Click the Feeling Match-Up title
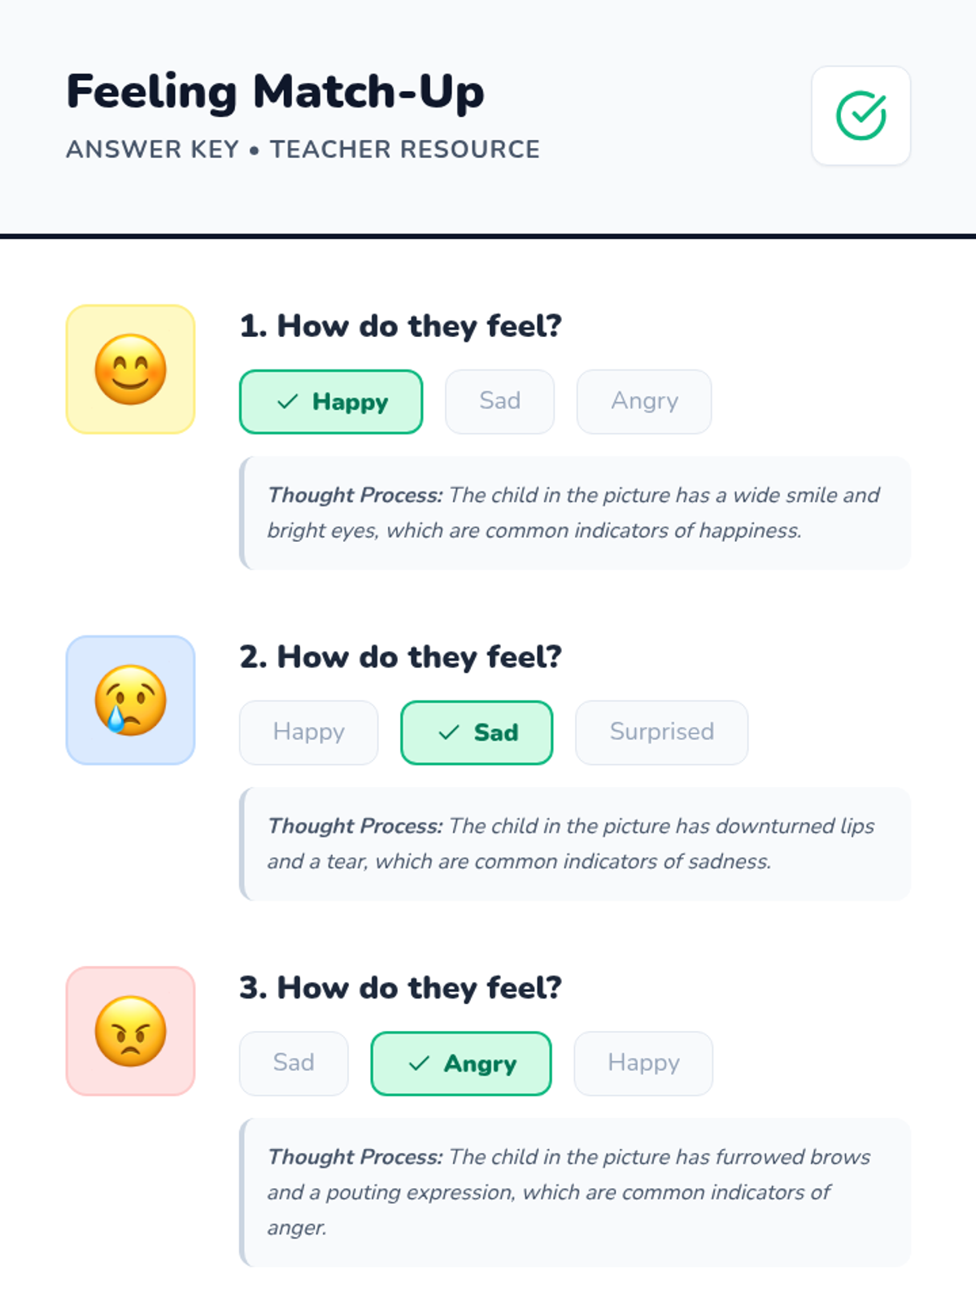The image size is (976, 1302). (275, 91)
